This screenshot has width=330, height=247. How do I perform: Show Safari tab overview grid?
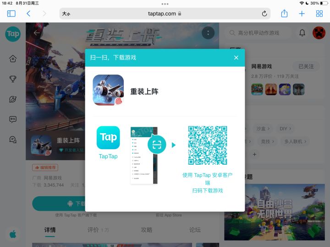click(x=319, y=14)
